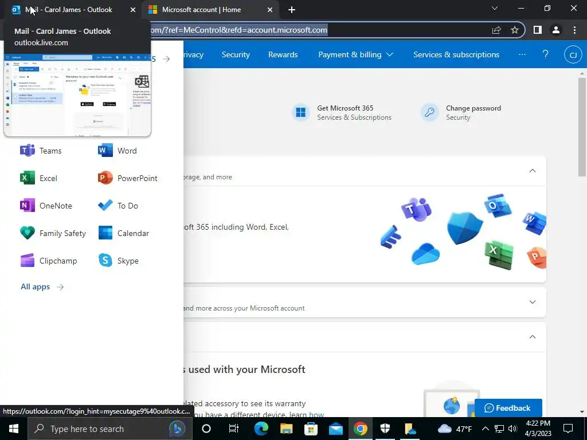The height and width of the screenshot is (440, 587).
Task: Open File Explorer from the taskbar
Action: click(286, 429)
